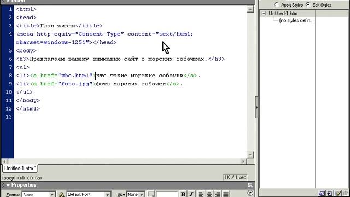Open Properties panel options menu icon
The height and width of the screenshot is (197, 350).
250,185
